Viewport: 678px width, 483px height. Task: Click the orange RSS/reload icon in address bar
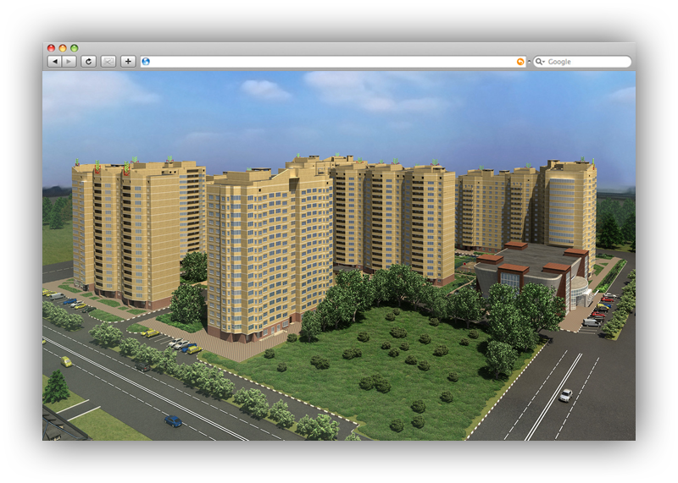click(520, 62)
